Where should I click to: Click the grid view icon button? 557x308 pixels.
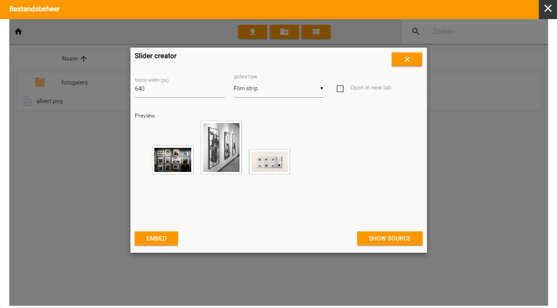pos(316,32)
